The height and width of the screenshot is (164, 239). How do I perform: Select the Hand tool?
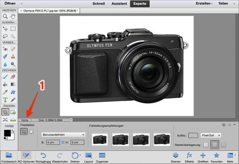coord(13,16)
